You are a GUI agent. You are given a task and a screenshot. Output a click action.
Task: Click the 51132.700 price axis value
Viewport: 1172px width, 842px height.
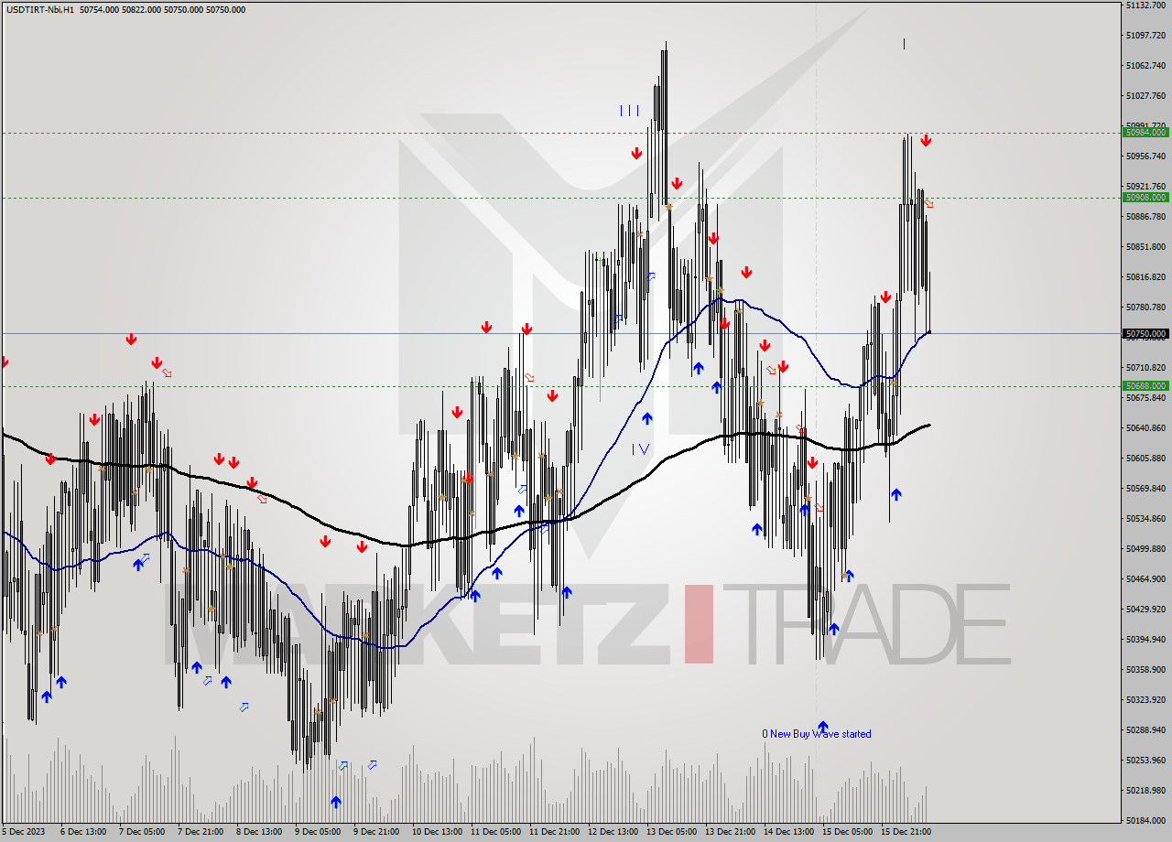point(1146,5)
